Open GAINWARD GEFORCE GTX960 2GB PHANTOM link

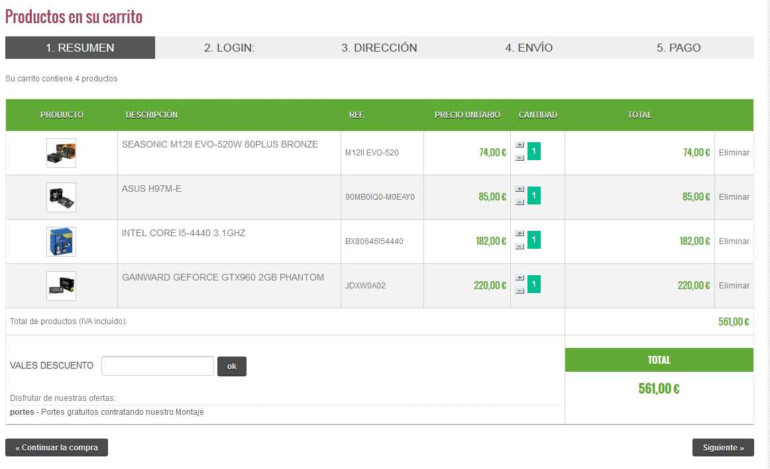point(223,277)
